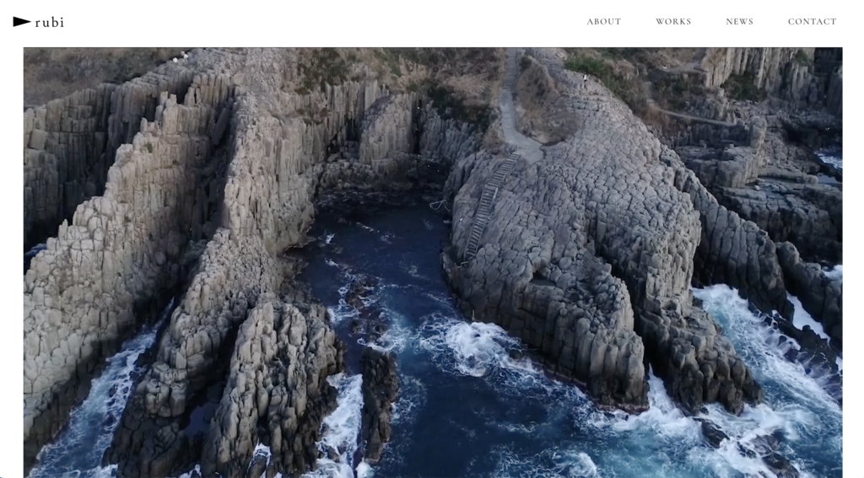Screen dimensions: 864x478
Task: Open the ABOUT page
Action: point(603,22)
